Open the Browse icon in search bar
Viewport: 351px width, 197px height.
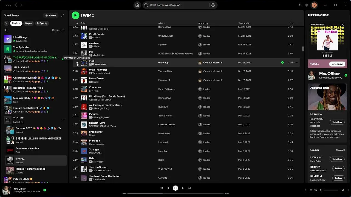point(213,5)
